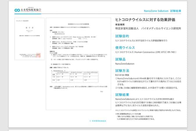196x131 pixels.
Task: Select the heading 'ヒトコロナウイルスに対する効果評価'
Action: tap(145, 20)
